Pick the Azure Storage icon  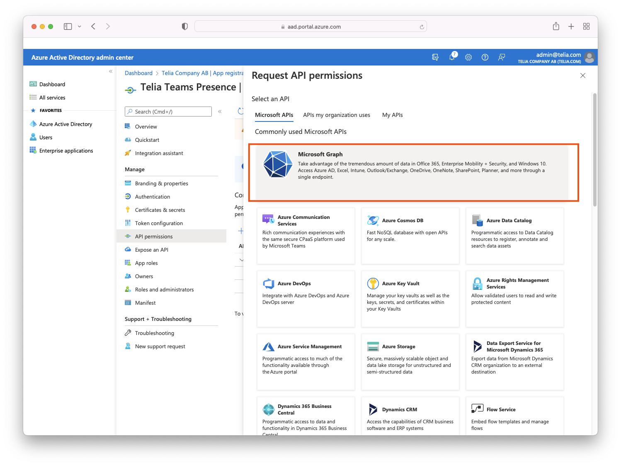click(x=373, y=347)
